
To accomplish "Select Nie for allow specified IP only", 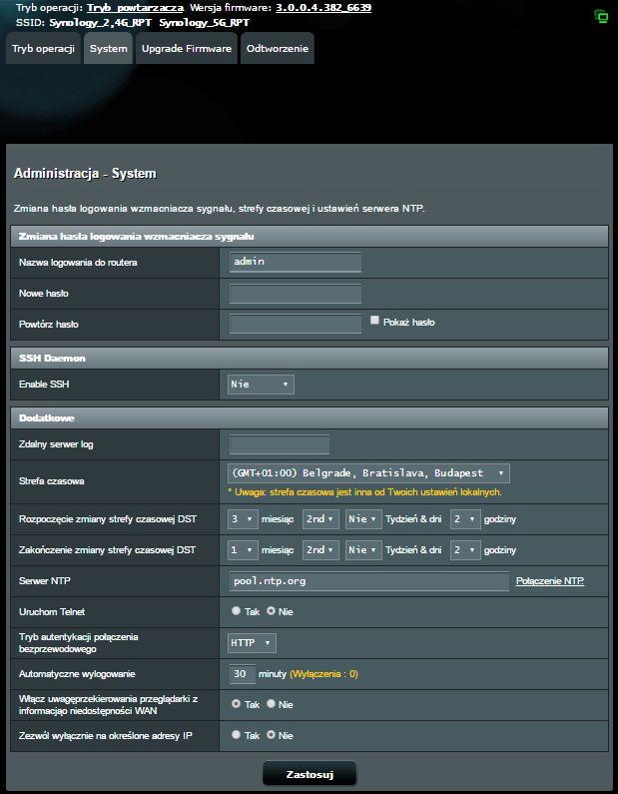I will coord(271,735).
